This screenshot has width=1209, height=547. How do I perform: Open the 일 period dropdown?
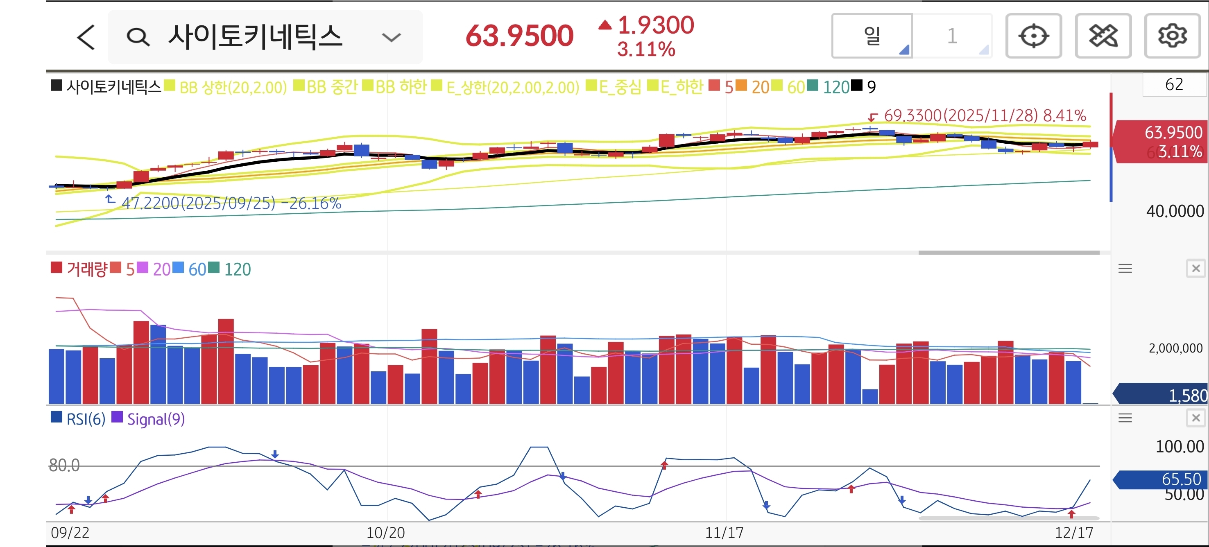click(x=872, y=36)
